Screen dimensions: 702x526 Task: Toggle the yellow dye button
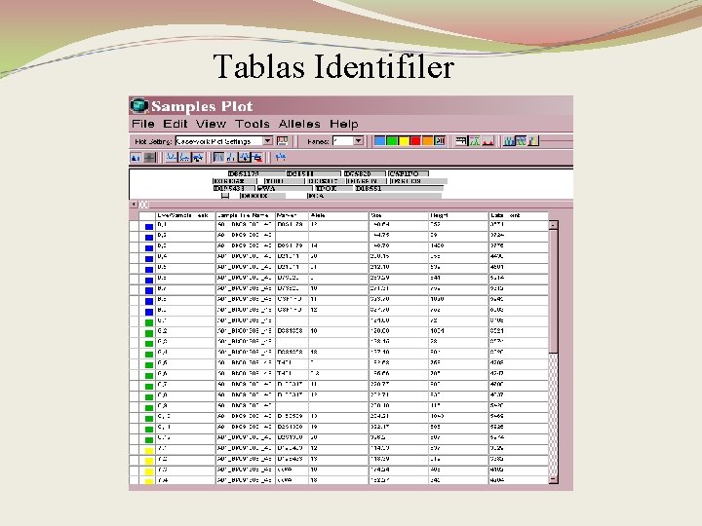(404, 141)
